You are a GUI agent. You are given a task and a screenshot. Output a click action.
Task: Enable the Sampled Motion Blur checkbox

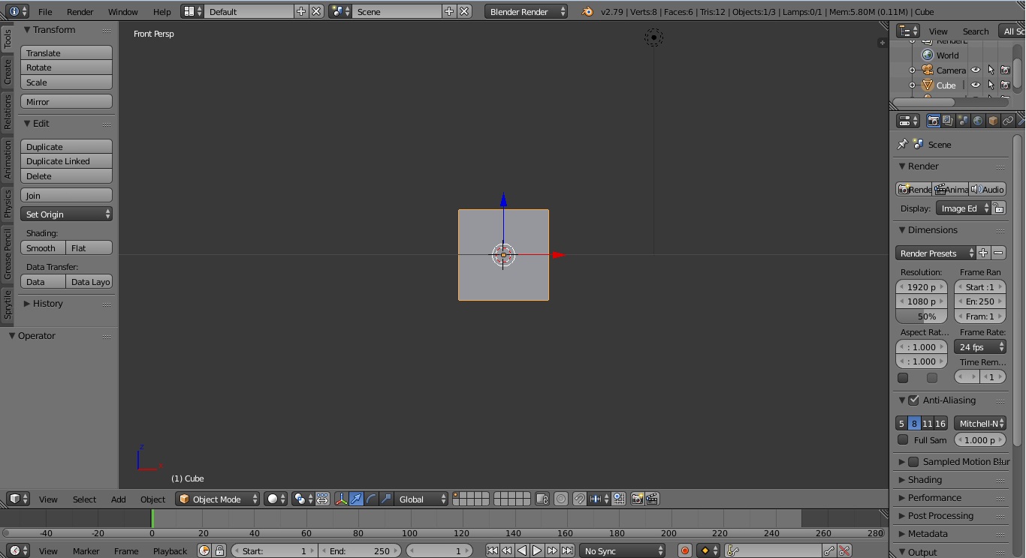[x=913, y=461]
